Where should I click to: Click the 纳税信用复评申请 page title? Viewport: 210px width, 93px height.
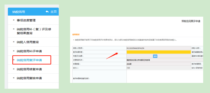tap(191, 21)
